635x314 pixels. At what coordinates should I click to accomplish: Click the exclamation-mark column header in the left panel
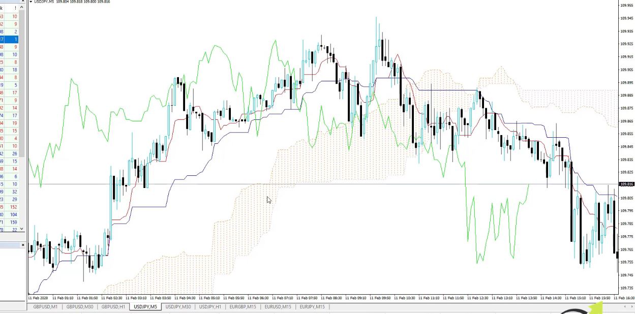coord(14,8)
